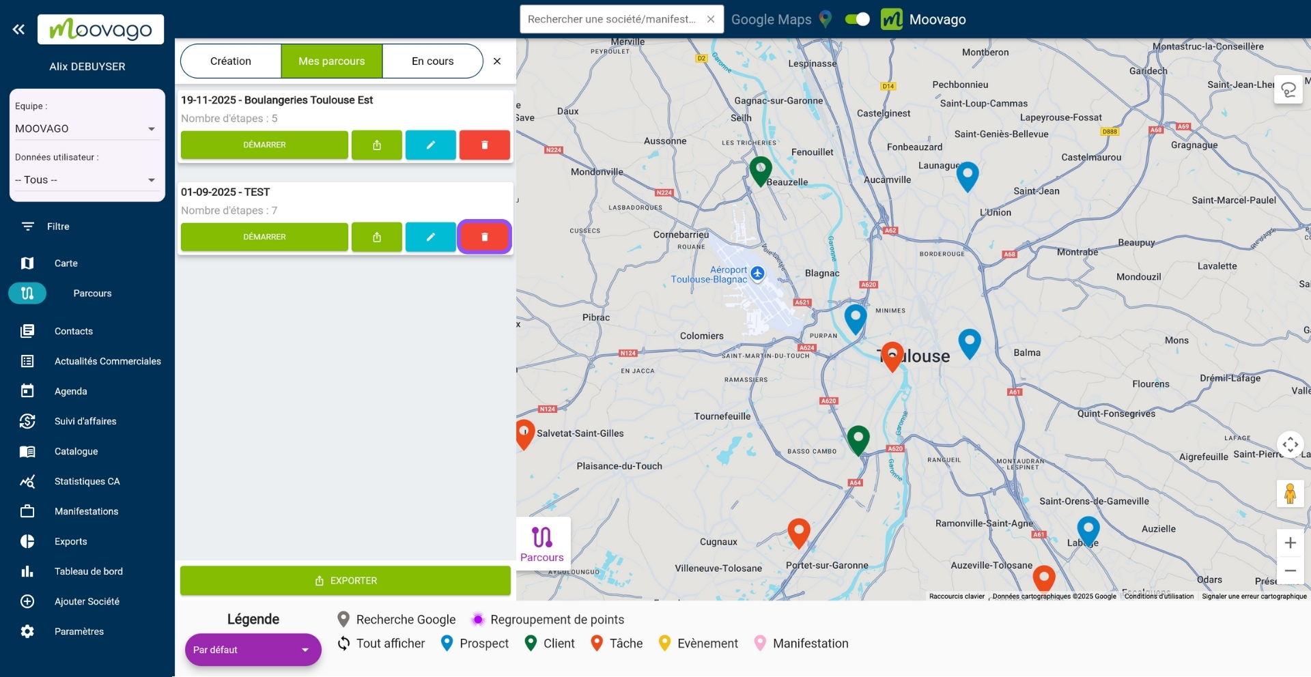Expand the Données utilisateur Tous dropdown
The image size is (1311, 677).
[86, 179]
